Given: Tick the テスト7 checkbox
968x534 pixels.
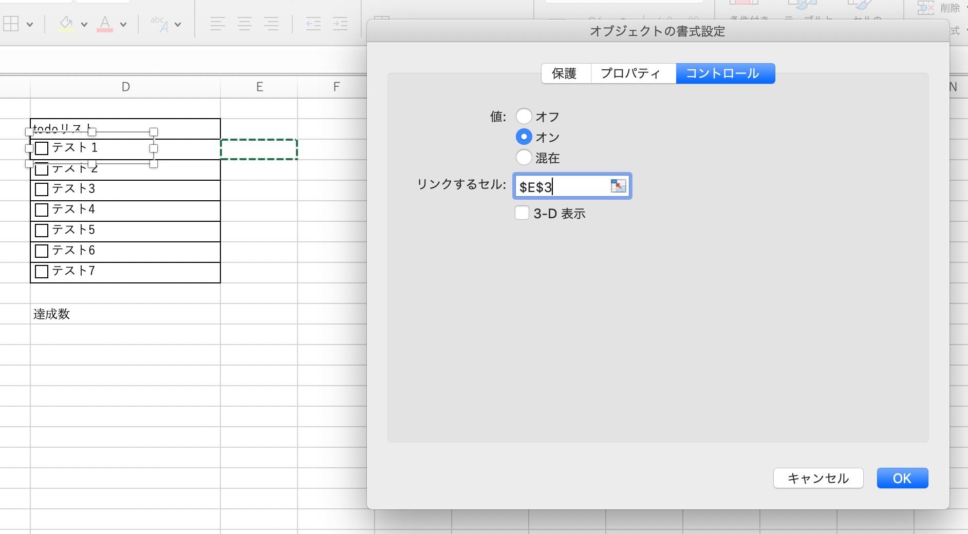Looking at the screenshot, I should [42, 272].
